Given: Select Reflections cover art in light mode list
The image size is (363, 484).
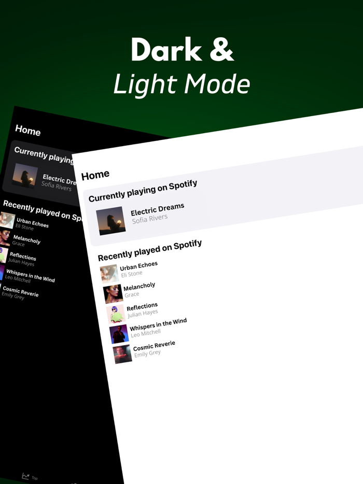Looking at the screenshot, I should [x=116, y=314].
